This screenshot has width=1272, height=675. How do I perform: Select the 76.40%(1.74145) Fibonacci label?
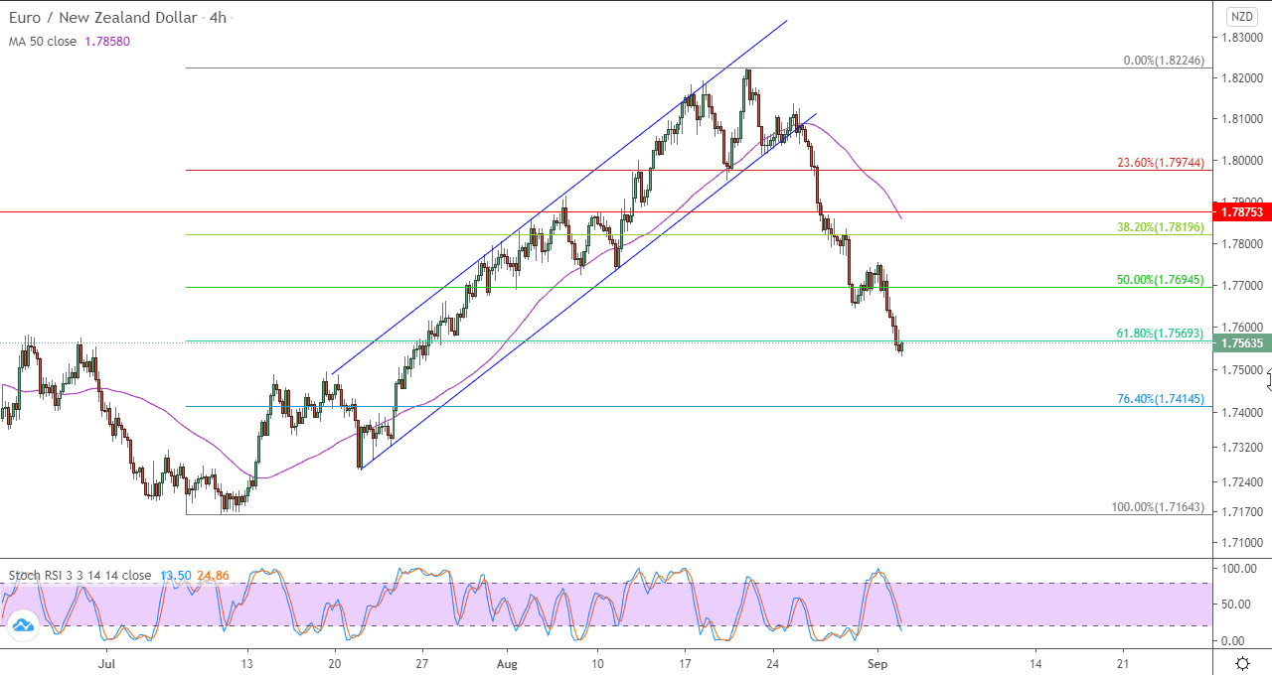click(x=1161, y=399)
